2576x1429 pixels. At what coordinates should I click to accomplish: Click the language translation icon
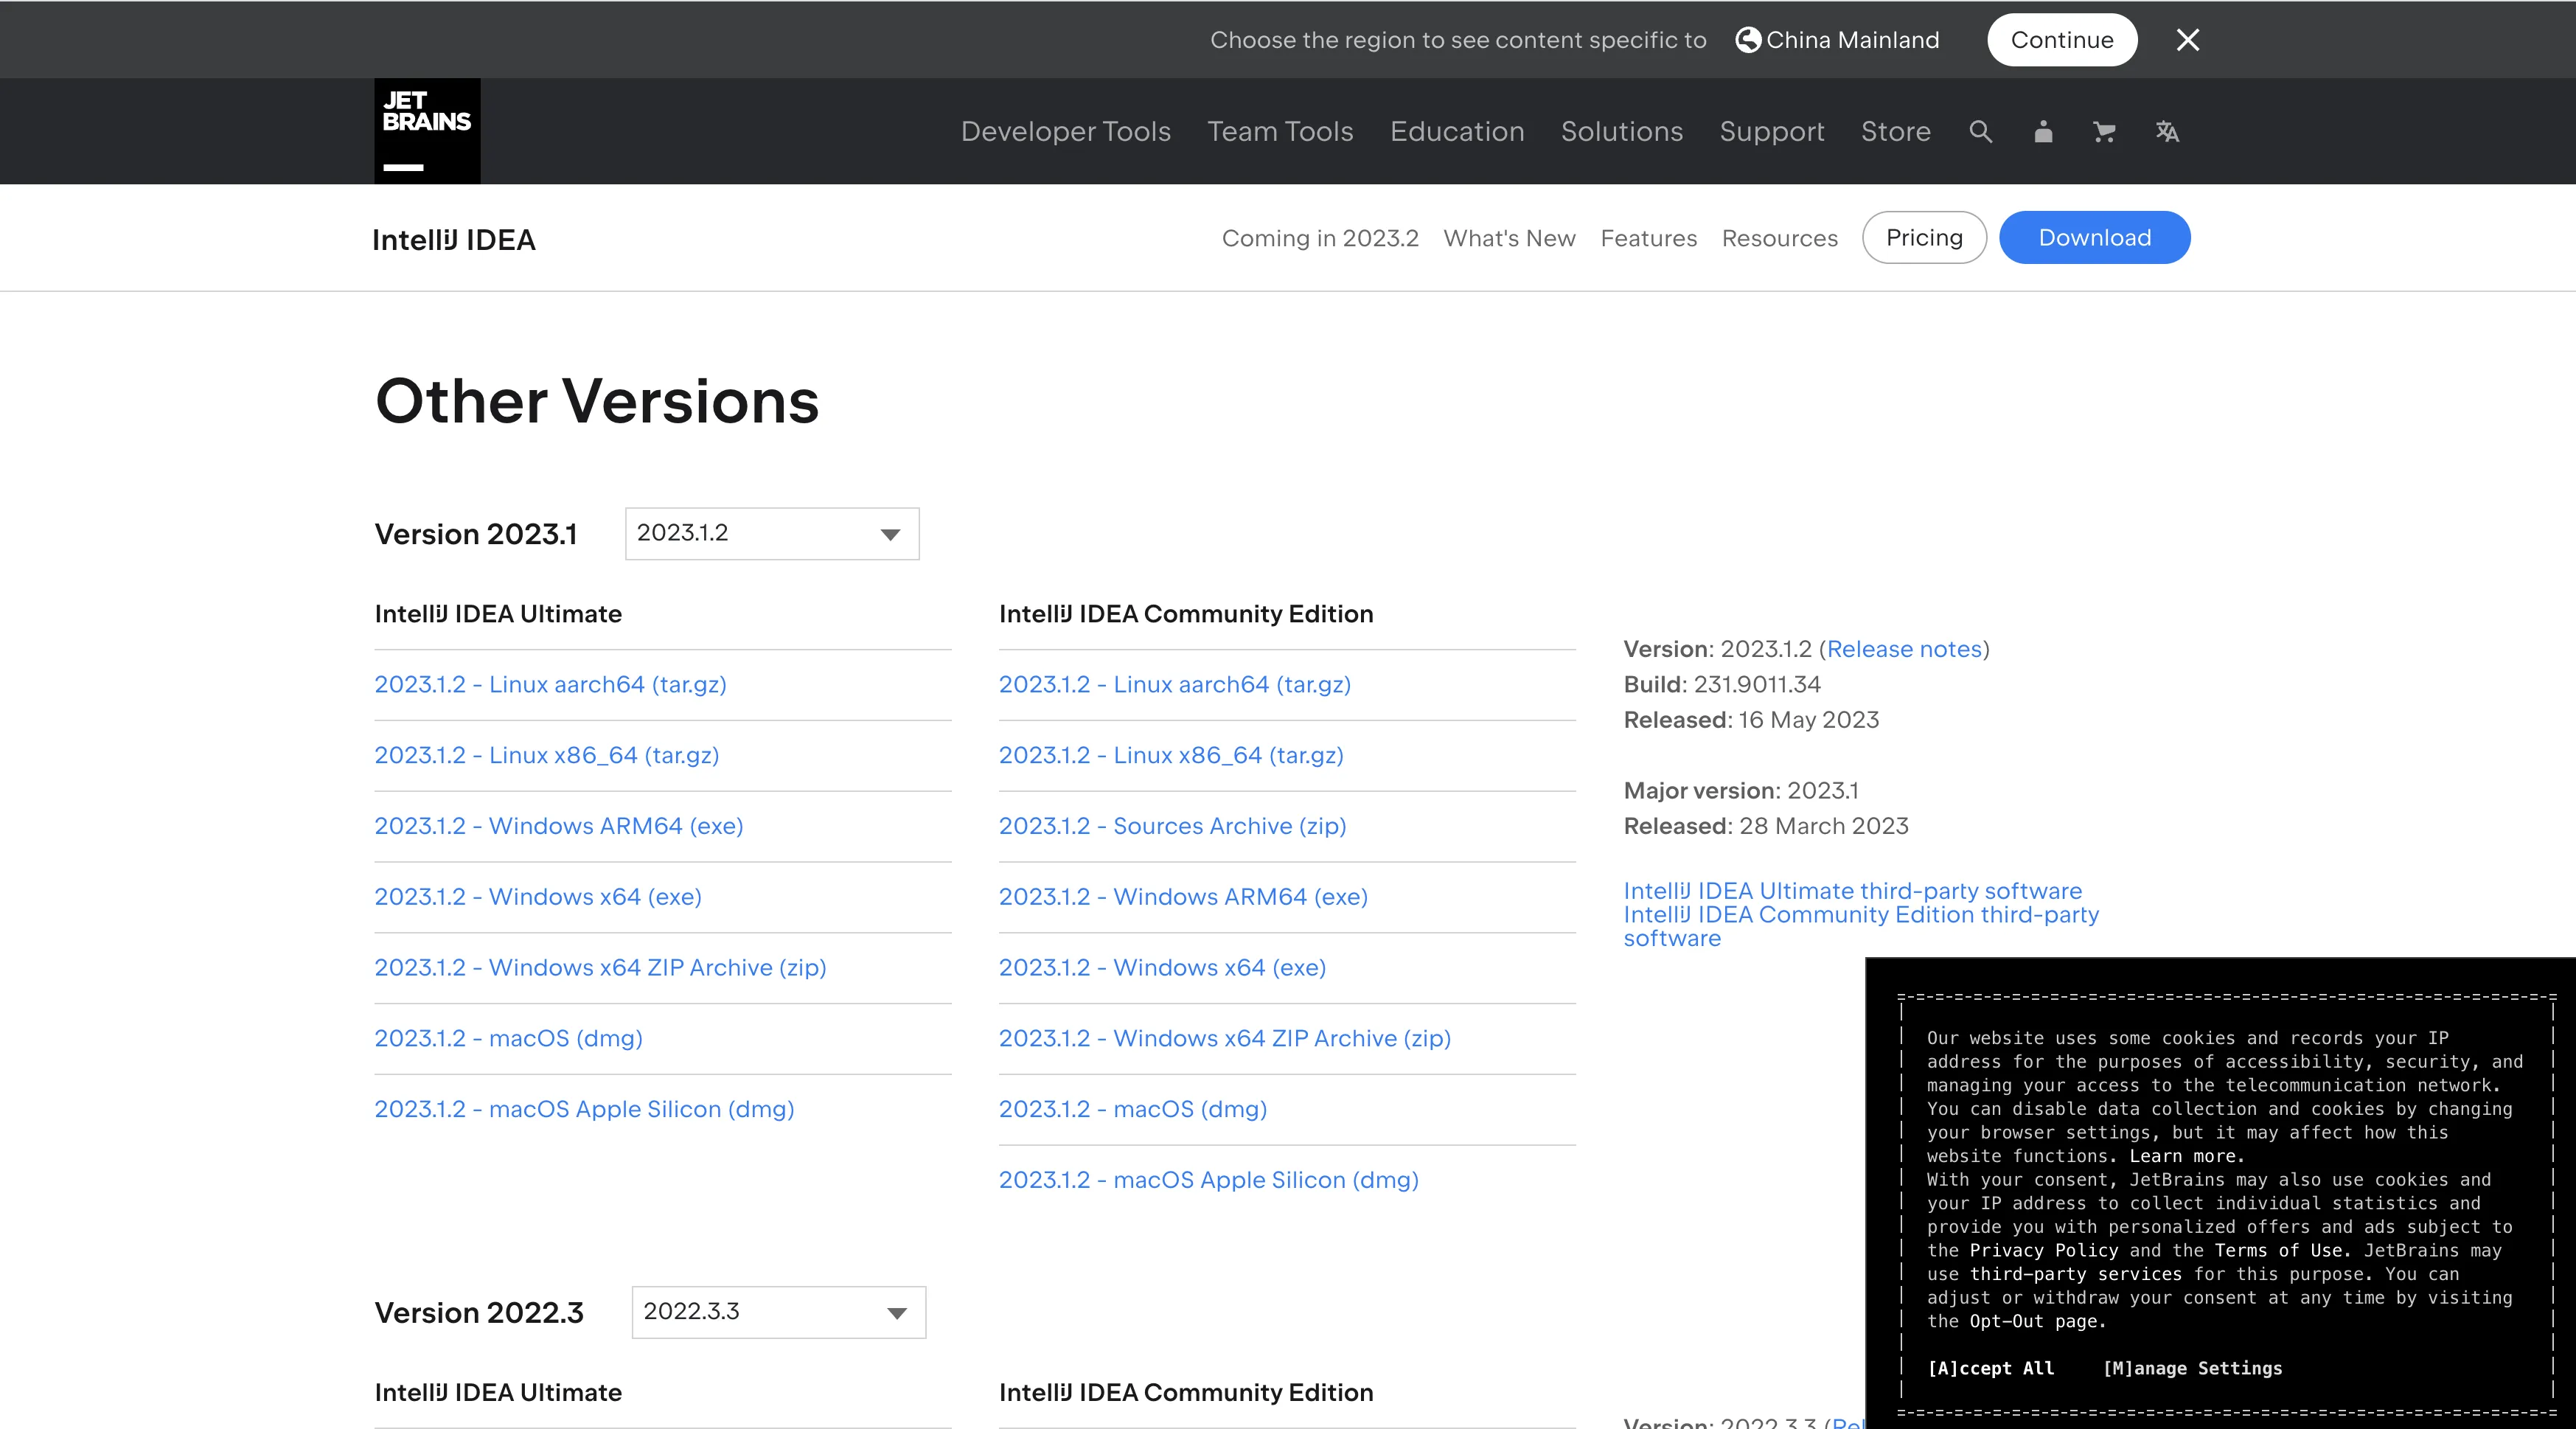click(x=2167, y=131)
